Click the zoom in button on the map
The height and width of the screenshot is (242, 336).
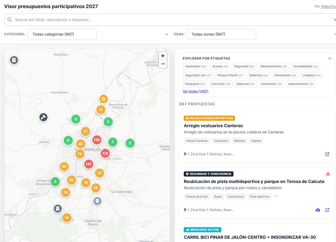tap(163, 56)
